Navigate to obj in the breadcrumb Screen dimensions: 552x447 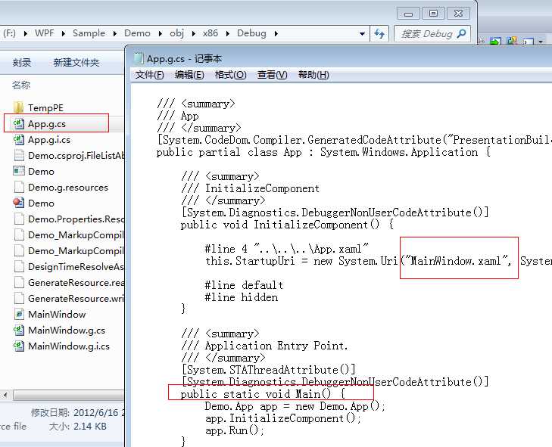tap(176, 33)
